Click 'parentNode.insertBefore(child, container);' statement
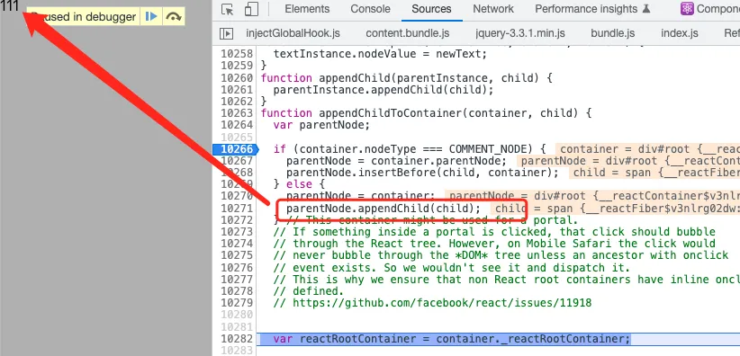The height and width of the screenshot is (356, 740). coord(422,173)
